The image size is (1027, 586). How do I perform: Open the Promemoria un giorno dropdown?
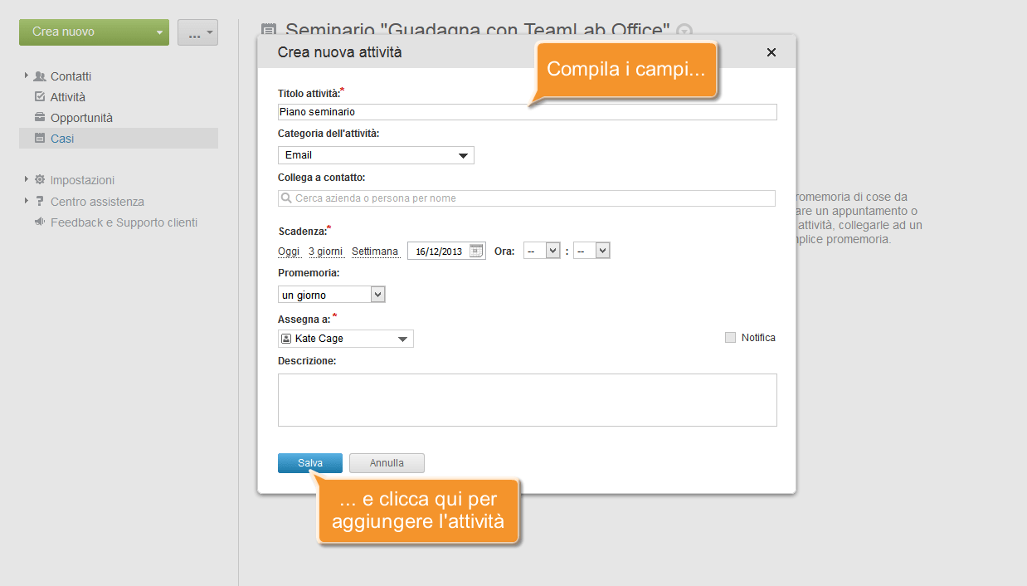(x=332, y=295)
